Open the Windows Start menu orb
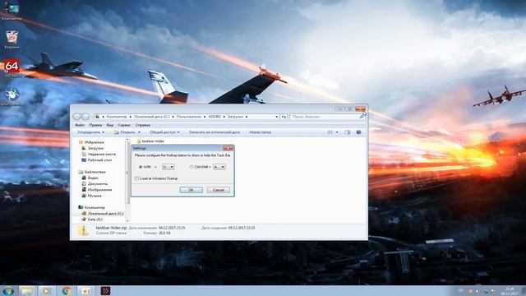This screenshot has height=296, width=526. [7, 291]
